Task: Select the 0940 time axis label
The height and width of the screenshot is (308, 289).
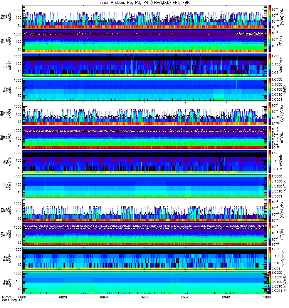Action: point(226,297)
